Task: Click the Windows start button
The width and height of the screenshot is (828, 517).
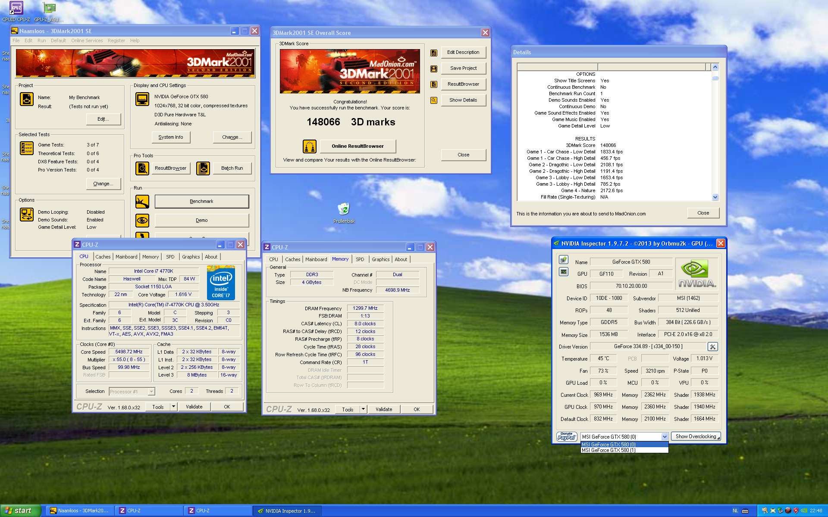Action: pyautogui.click(x=20, y=511)
